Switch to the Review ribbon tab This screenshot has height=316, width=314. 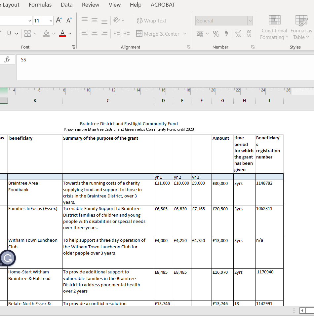91,5
